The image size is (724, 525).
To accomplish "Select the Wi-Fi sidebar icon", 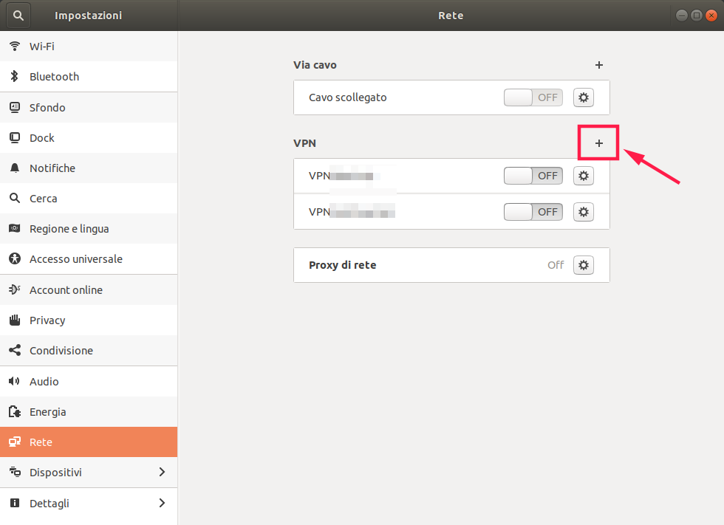I will click(15, 46).
